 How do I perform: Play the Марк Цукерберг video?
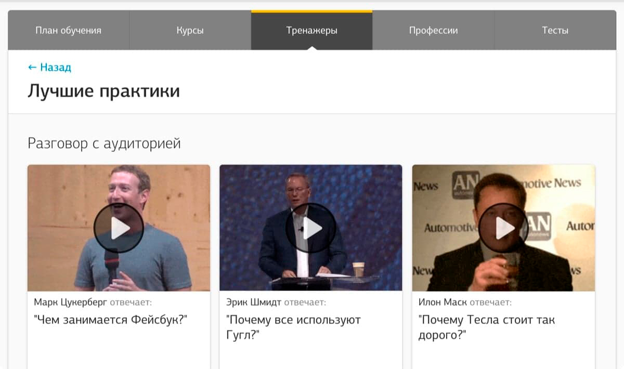pyautogui.click(x=119, y=228)
